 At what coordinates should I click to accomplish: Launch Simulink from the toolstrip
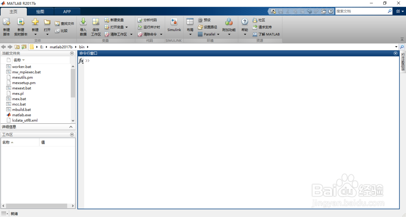[174, 25]
